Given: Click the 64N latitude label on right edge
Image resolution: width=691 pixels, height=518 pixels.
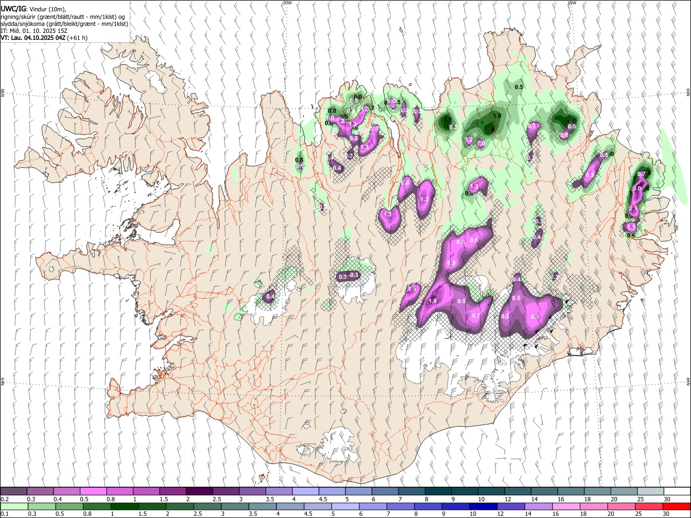Looking at the screenshot, I should coord(688,381).
